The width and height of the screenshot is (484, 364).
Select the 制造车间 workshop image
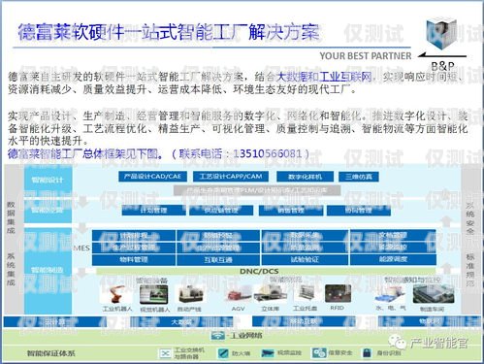434,294
